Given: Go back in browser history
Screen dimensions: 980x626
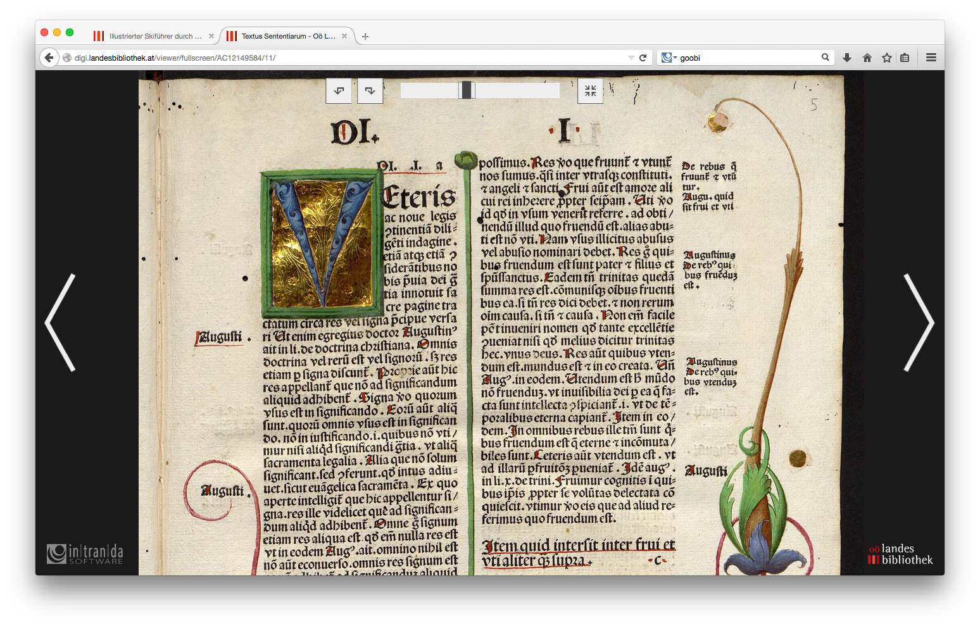Looking at the screenshot, I should point(49,58).
